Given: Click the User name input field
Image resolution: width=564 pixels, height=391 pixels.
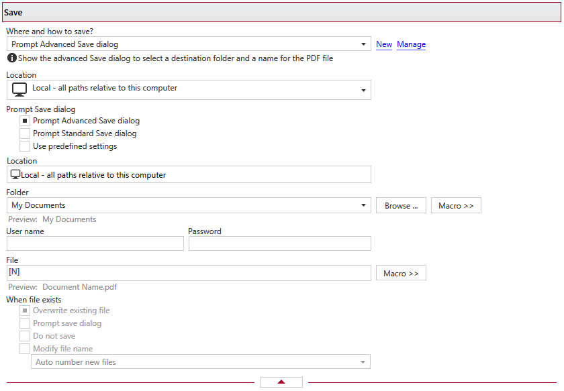Looking at the screenshot, I should (x=95, y=243).
